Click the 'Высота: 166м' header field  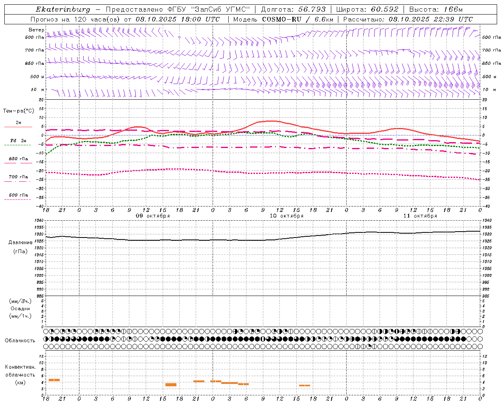click(436, 9)
